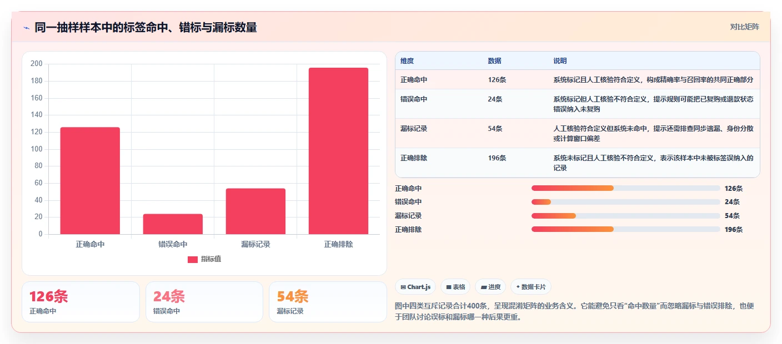Viewport: 782px width, 344px height.
Task: Click the 说明 column header
Action: pyautogui.click(x=560, y=60)
